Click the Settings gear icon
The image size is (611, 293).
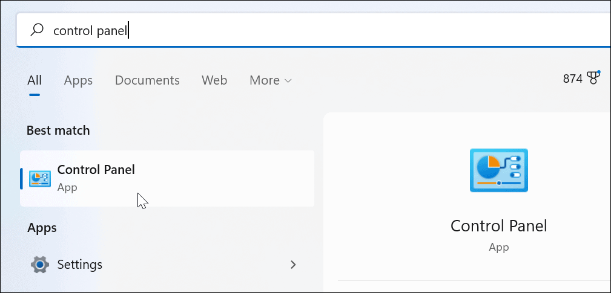(40, 264)
